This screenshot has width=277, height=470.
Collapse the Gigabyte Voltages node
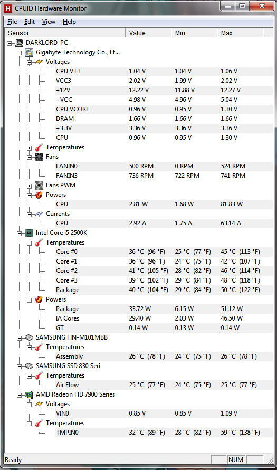pyautogui.click(x=29, y=62)
